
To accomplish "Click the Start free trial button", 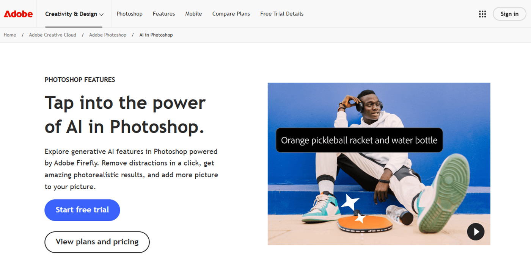I will click(82, 210).
